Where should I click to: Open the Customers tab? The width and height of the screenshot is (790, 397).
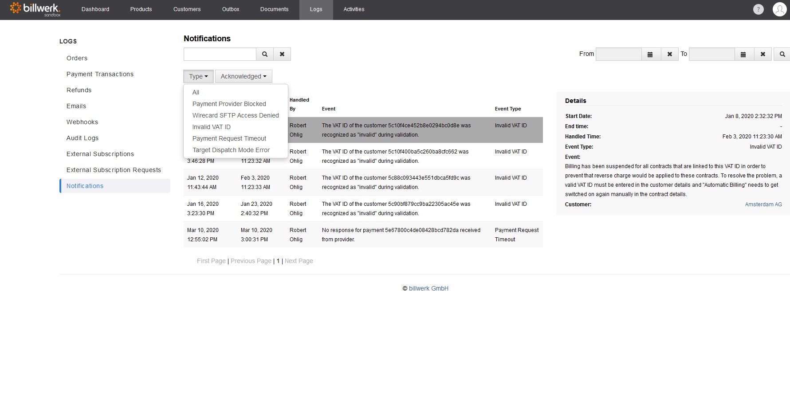187,9
